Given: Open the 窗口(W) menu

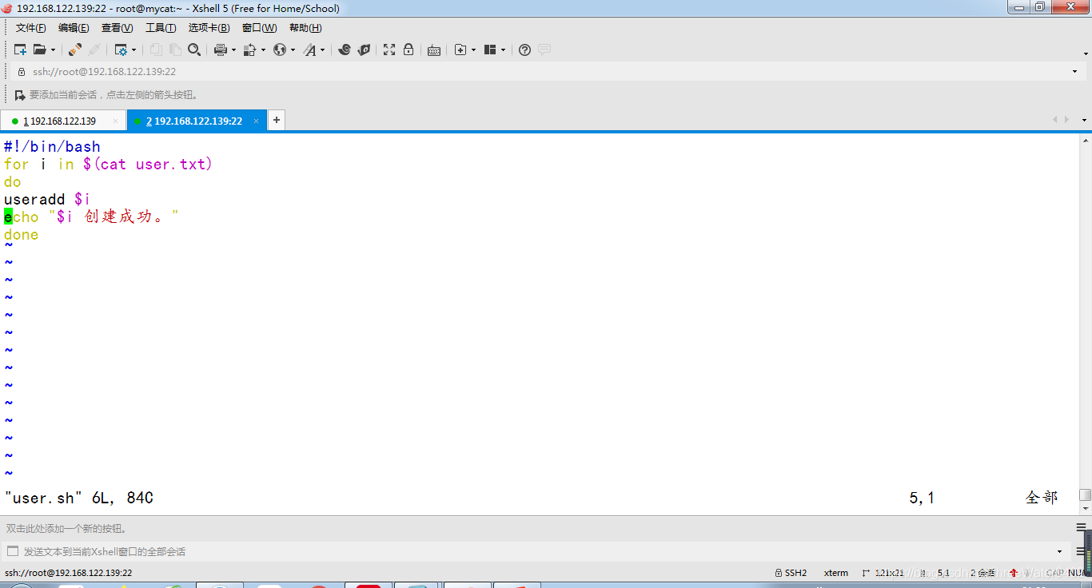Looking at the screenshot, I should (259, 28).
